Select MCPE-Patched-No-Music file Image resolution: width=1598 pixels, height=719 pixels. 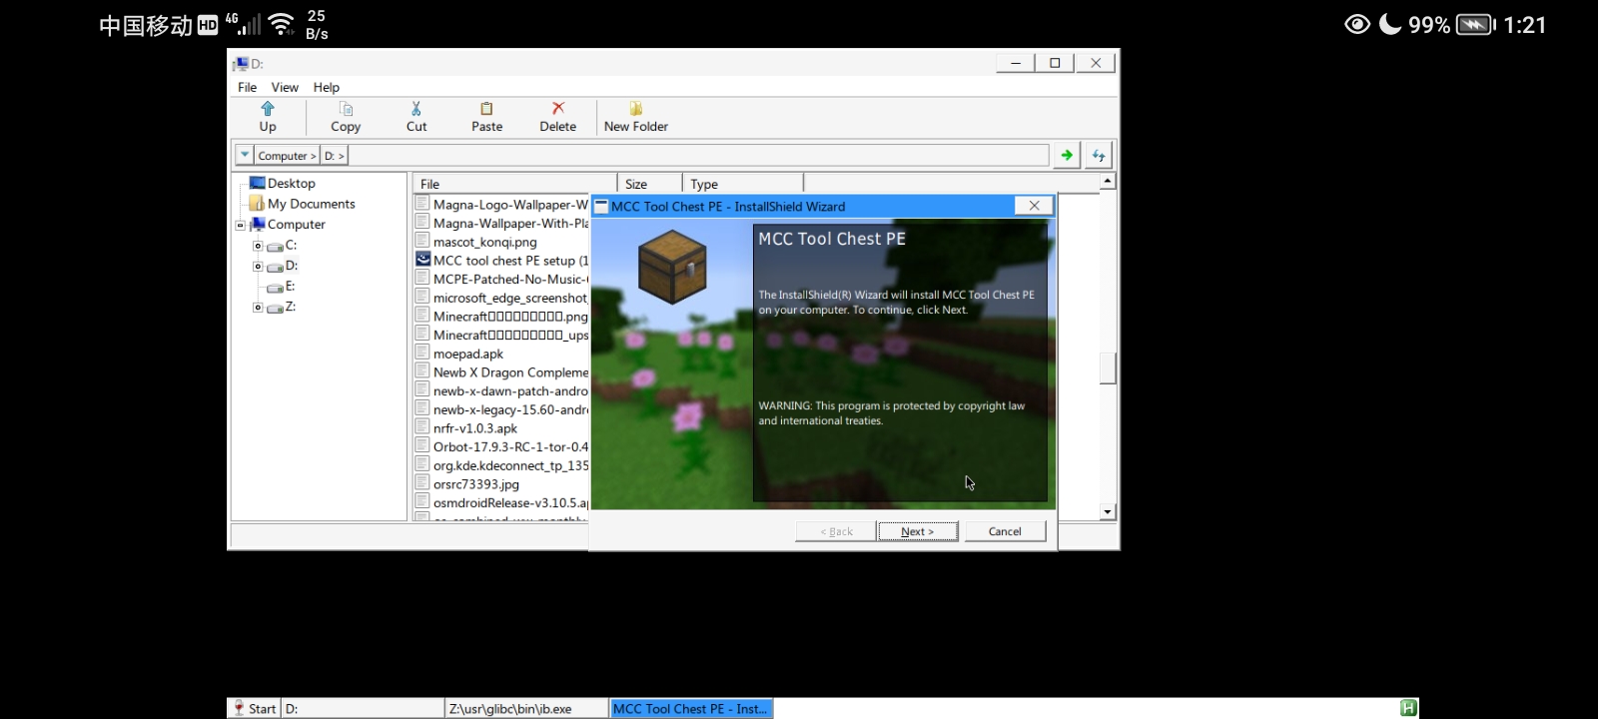pos(502,280)
